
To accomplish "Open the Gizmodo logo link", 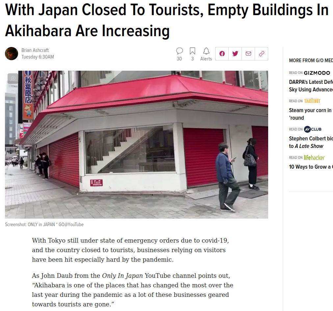I will 317,73.
